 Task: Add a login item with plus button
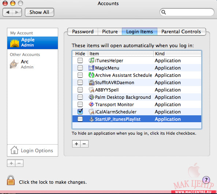click(x=76, y=144)
